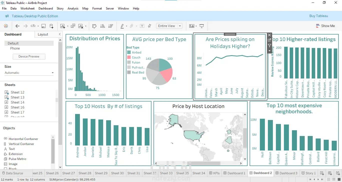
Task: Click the Redo forward arrow
Action: (x=25, y=26)
